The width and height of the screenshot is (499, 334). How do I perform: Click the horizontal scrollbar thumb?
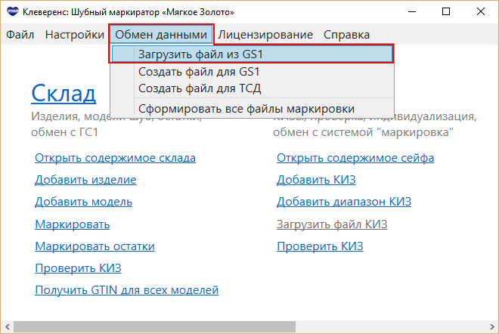[154, 327]
